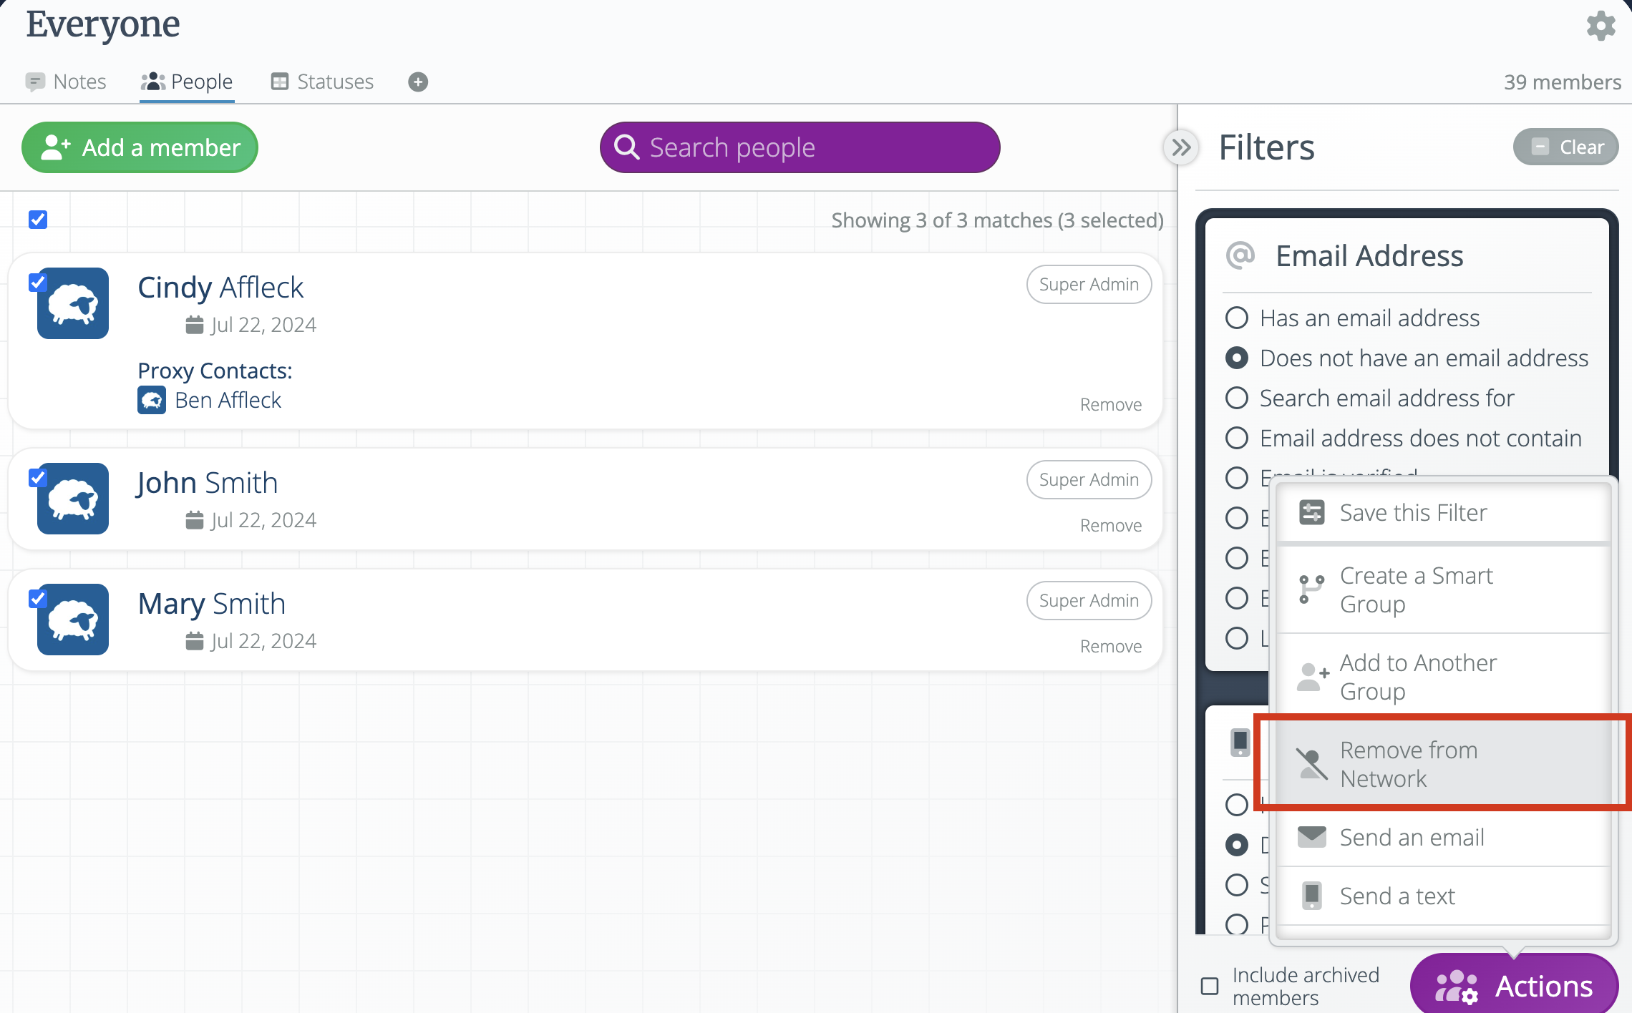Click into the Search people field

[800, 148]
